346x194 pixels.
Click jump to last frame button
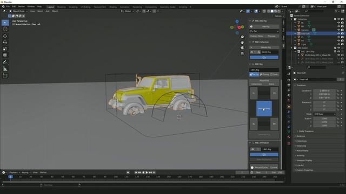(x=154, y=172)
